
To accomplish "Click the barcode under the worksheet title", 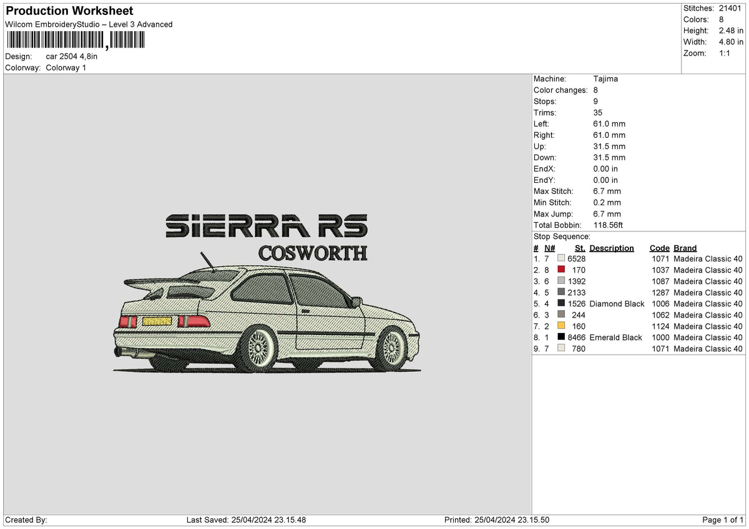I will 75,41.
